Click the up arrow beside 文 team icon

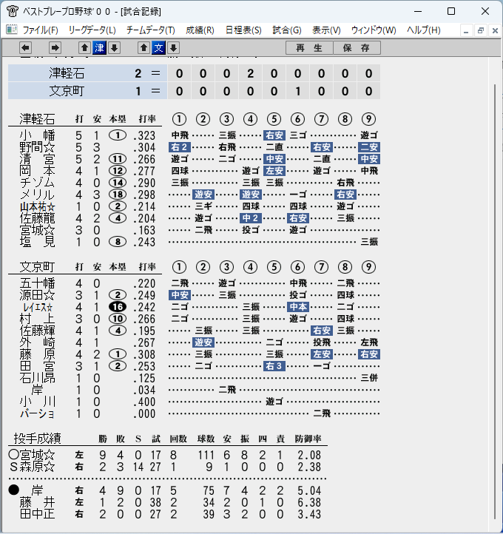point(144,47)
